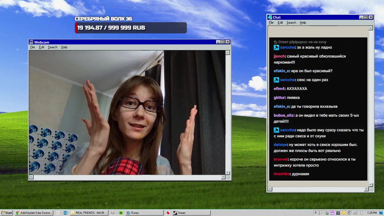
Task: Minimize the Webcam window
Action: click(x=218, y=42)
